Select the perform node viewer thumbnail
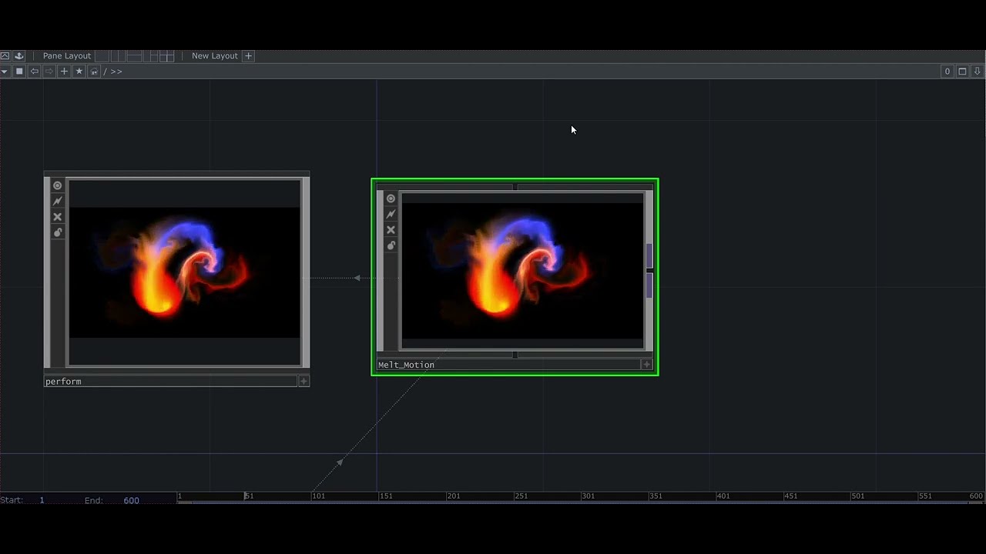This screenshot has width=986, height=554. tap(184, 272)
